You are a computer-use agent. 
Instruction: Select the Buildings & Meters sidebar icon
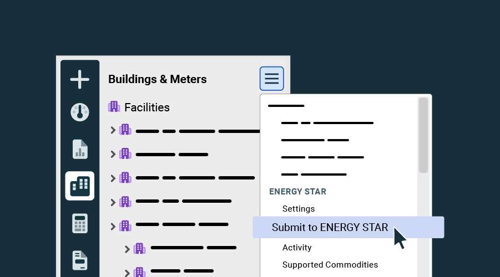(80, 186)
